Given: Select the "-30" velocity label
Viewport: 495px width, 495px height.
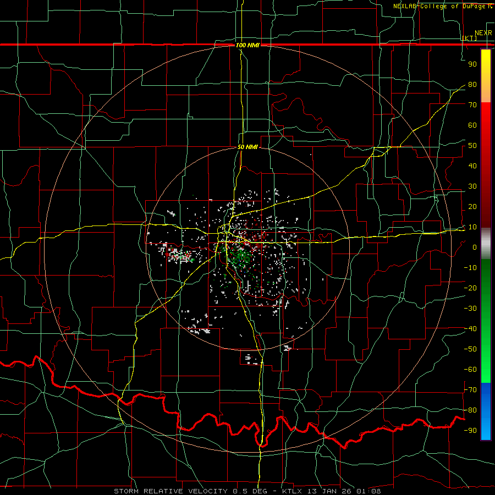Looking at the screenshot, I should pos(470,309).
